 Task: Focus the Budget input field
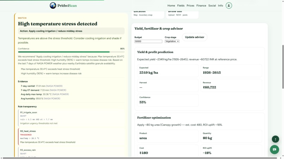tap(148, 41)
